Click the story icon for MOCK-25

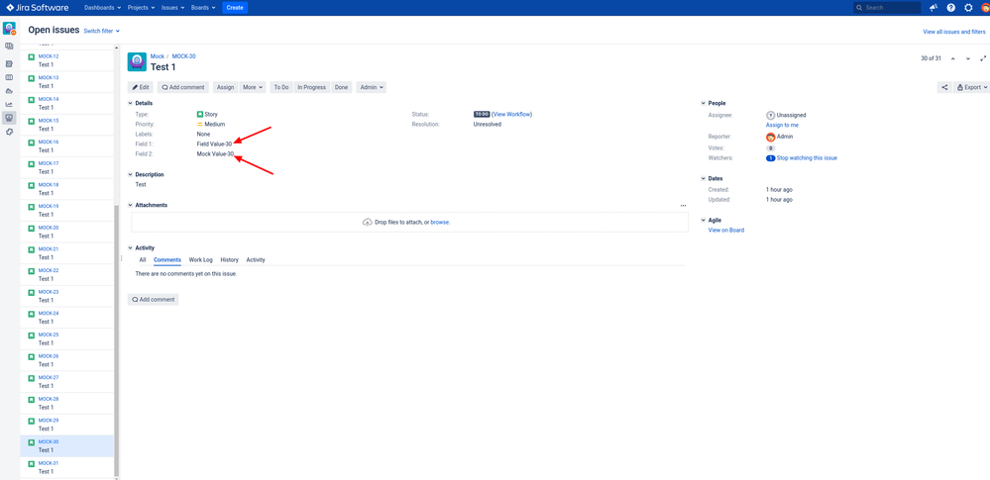[x=32, y=335]
